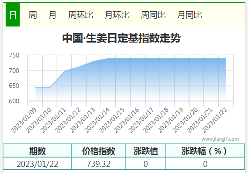Click the 2023/01/18 x-axis date label

pyautogui.click(x=156, y=120)
